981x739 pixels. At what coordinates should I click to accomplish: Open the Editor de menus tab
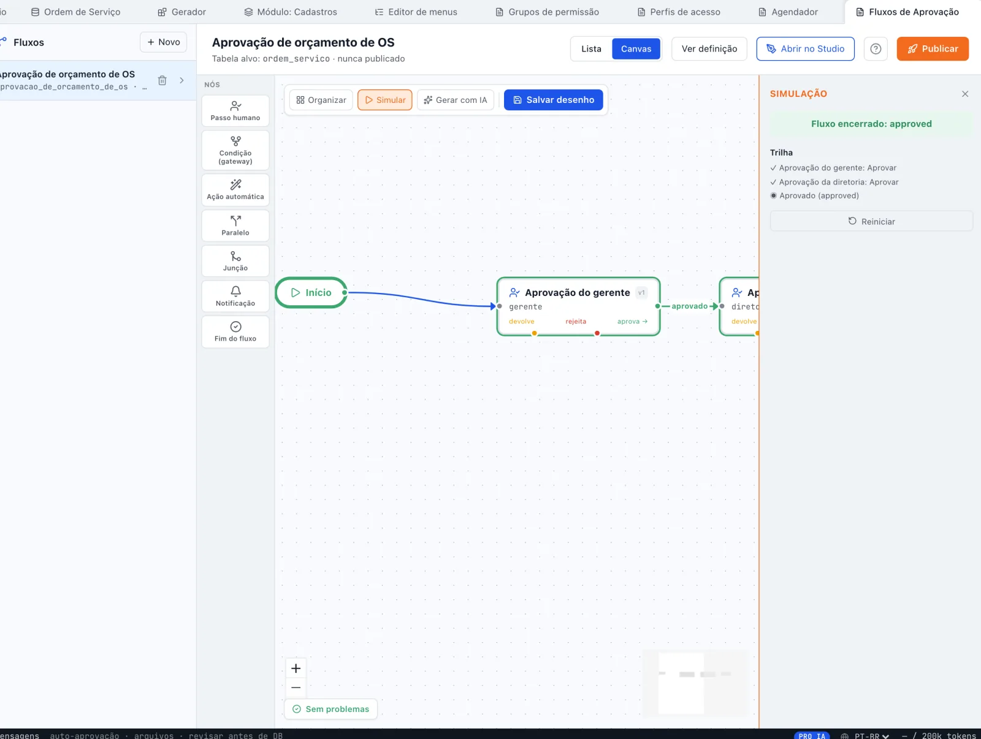(416, 12)
